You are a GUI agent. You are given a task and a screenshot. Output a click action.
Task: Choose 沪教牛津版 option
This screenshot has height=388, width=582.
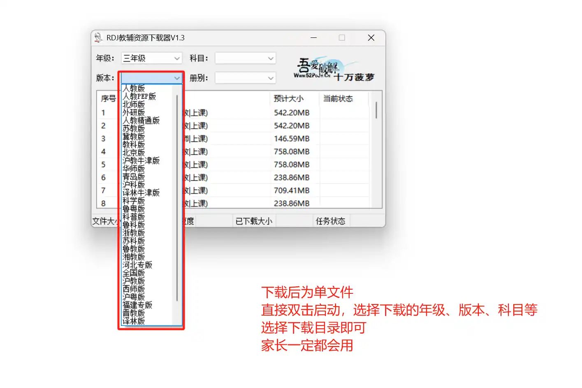pos(141,160)
